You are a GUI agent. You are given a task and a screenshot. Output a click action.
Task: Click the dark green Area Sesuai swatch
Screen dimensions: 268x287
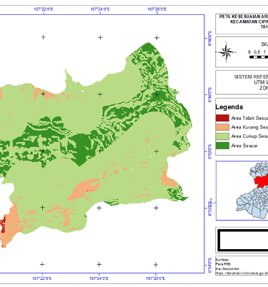(222, 146)
